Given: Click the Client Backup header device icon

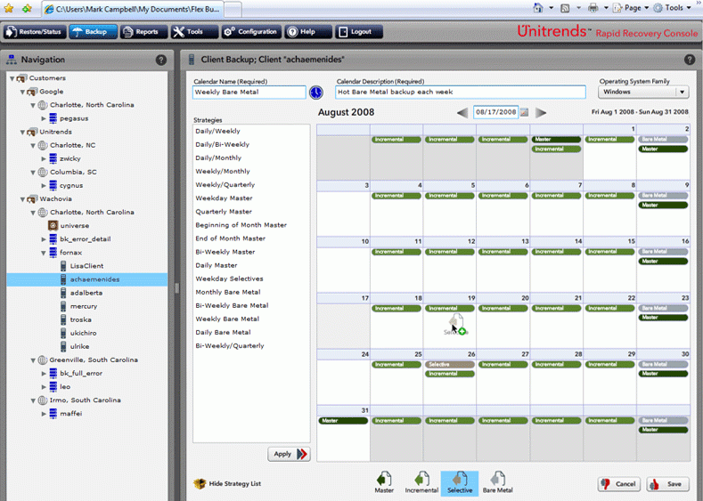Looking at the screenshot, I should tap(192, 59).
